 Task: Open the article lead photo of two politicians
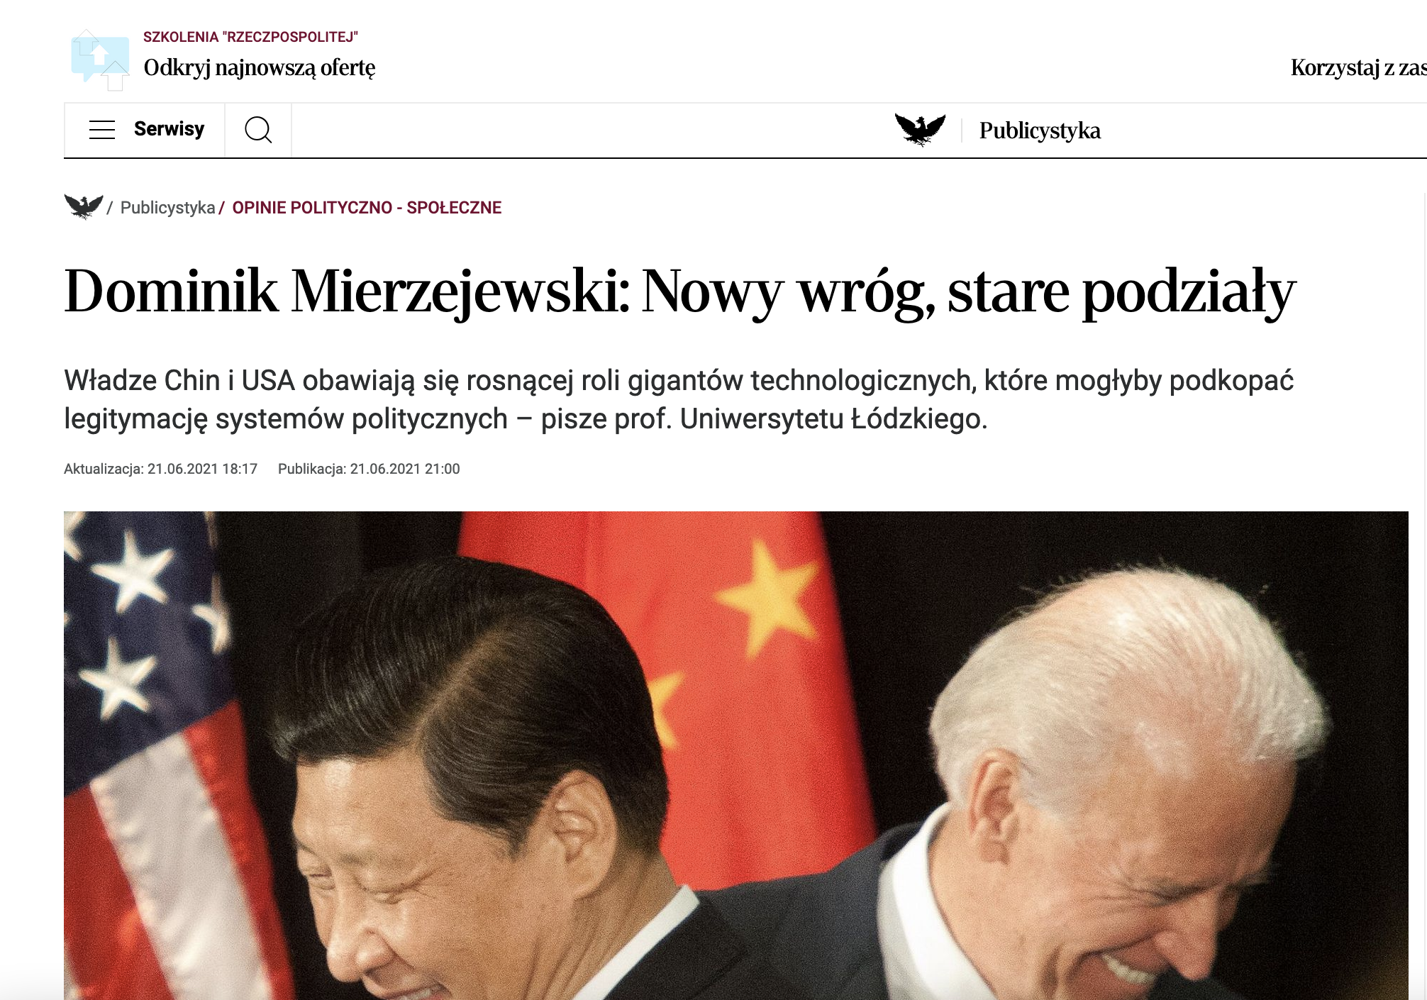tap(735, 755)
